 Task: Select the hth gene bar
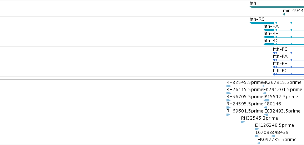277,7
